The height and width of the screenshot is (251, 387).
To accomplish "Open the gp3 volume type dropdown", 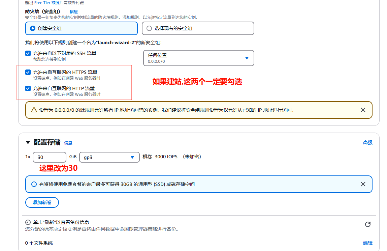I will [x=109, y=157].
